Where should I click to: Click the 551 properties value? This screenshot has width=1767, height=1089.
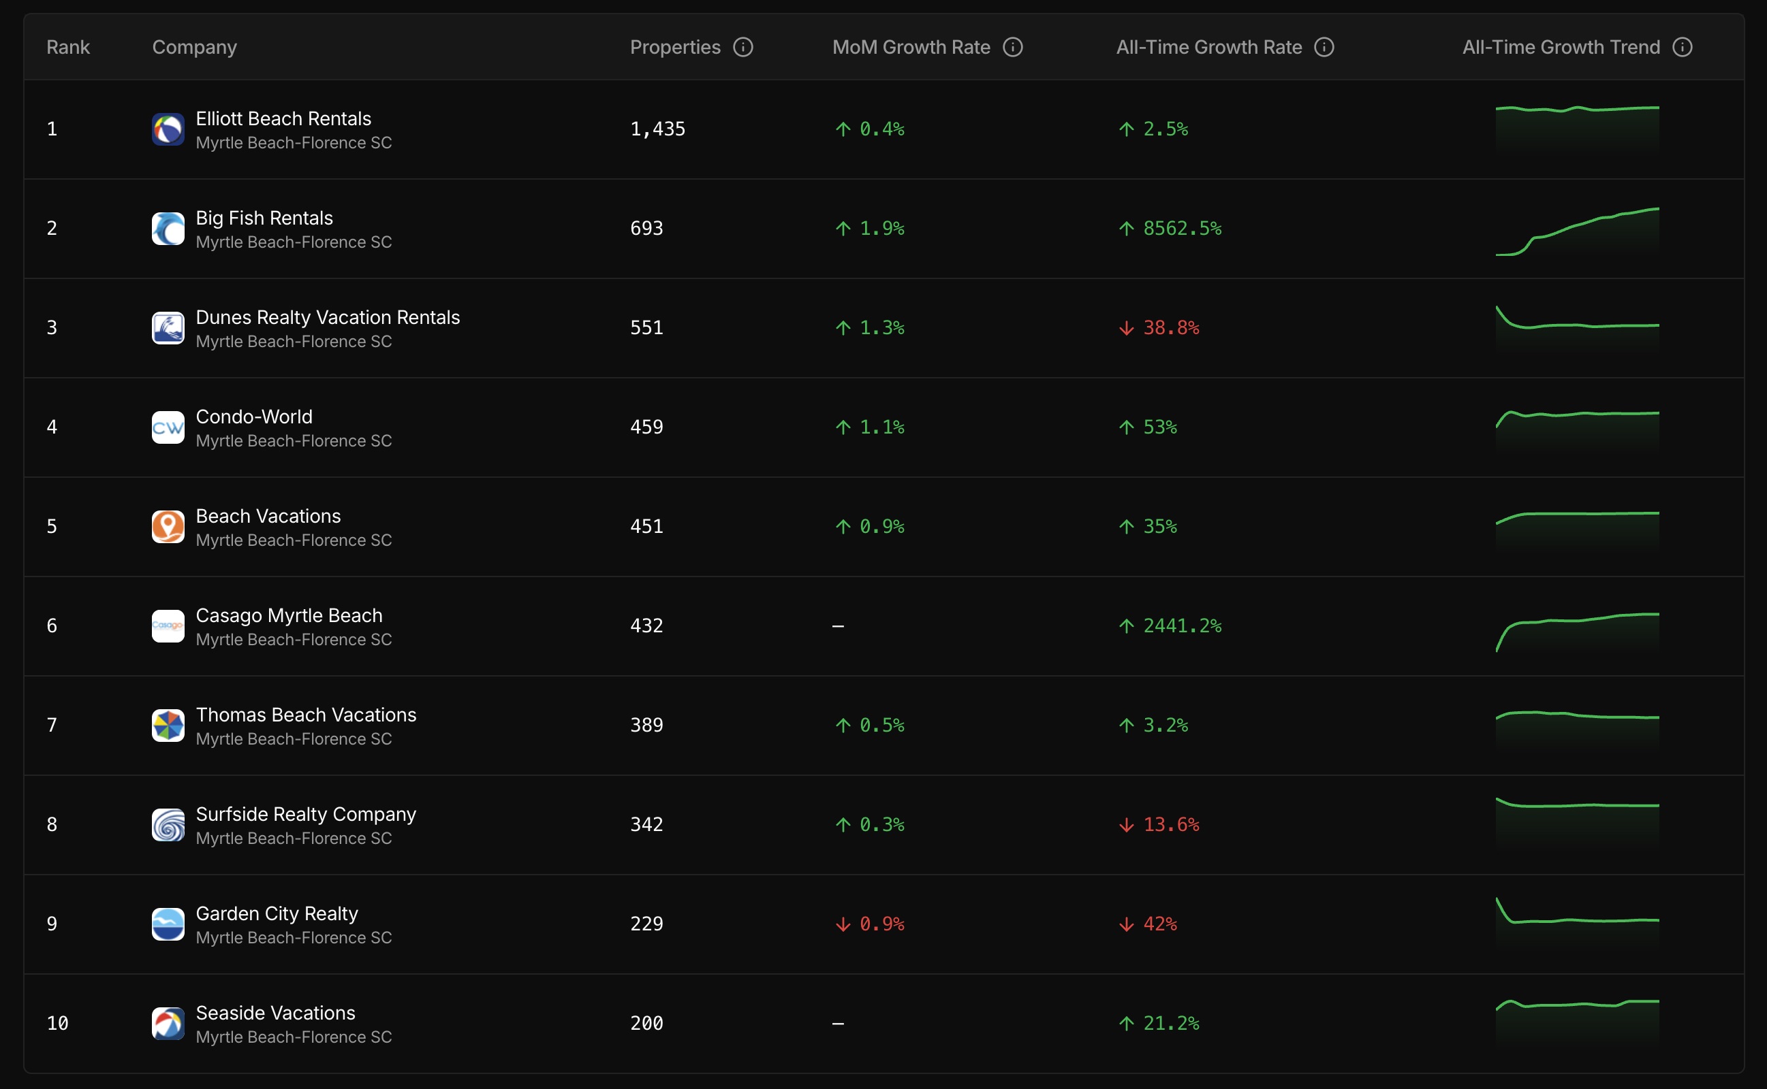(646, 329)
